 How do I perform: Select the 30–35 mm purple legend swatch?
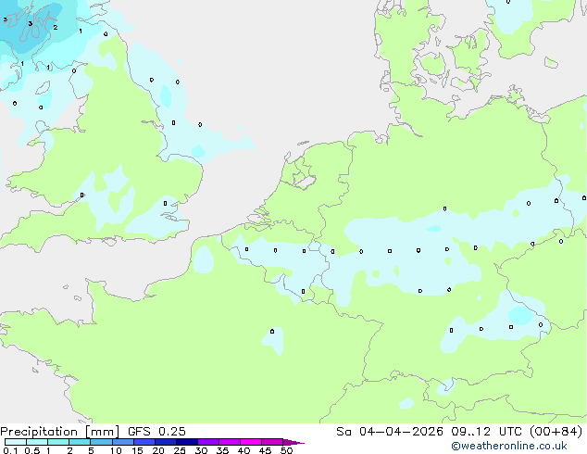[208, 442]
